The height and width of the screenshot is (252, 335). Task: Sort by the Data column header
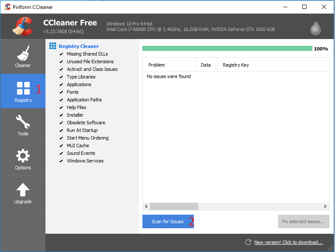click(x=206, y=65)
